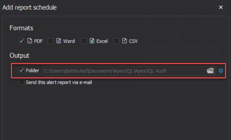This screenshot has height=140, width=231.
Task: Click into the output folder path field
Action: (x=125, y=71)
